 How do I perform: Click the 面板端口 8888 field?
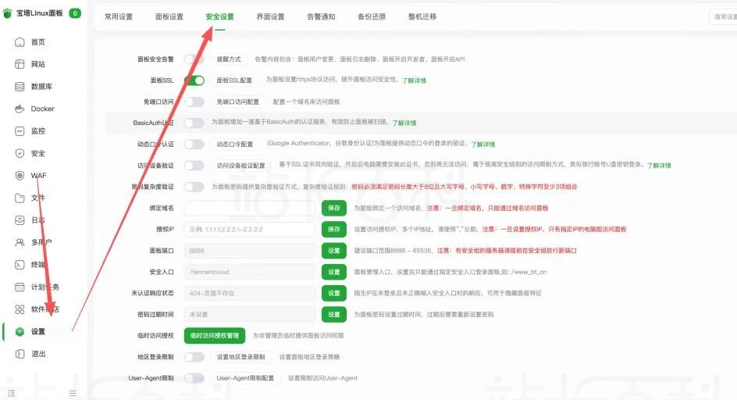(250, 250)
